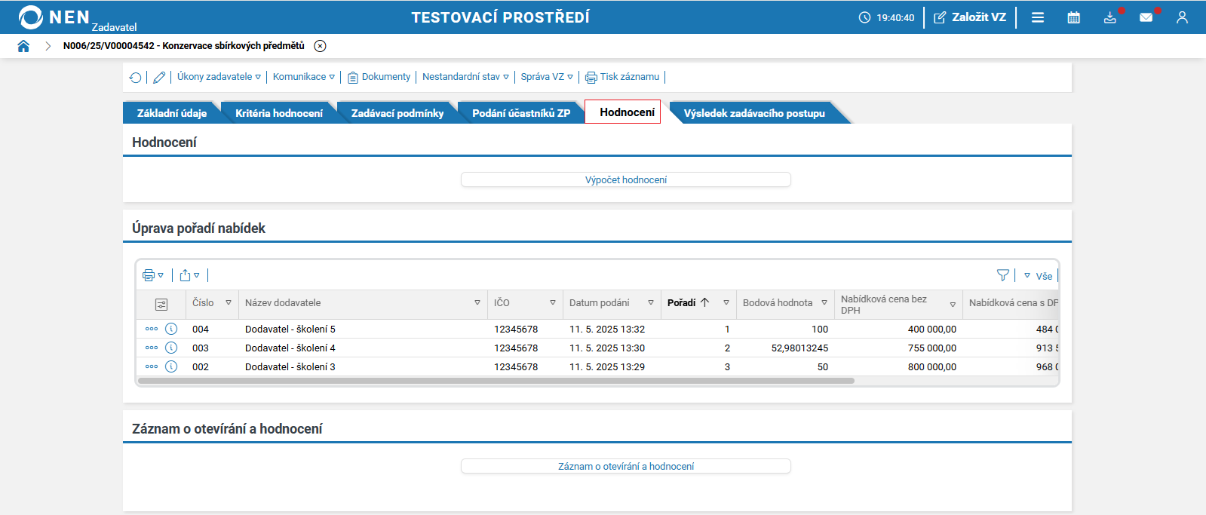This screenshot has width=1206, height=515.
Task: Expand the Úkony zadavatele dropdown
Action: [x=219, y=77]
